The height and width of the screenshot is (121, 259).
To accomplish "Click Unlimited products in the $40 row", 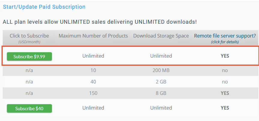I will [x=93, y=108].
